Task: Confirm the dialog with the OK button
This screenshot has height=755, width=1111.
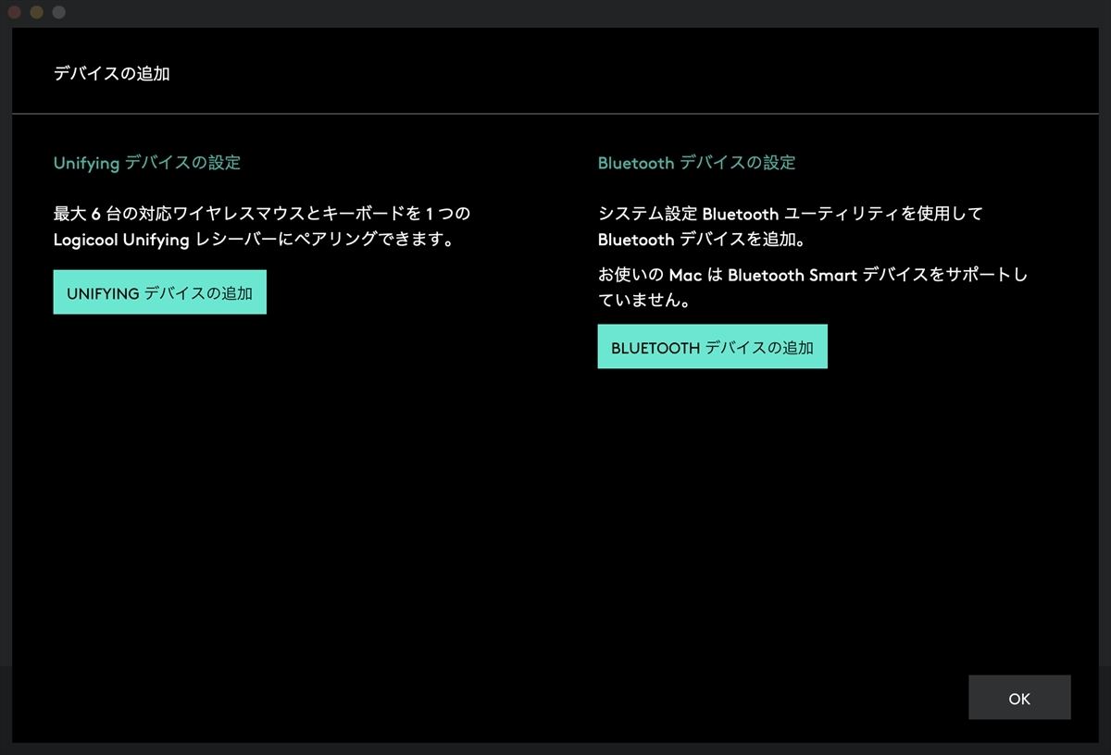Action: 1019,698
